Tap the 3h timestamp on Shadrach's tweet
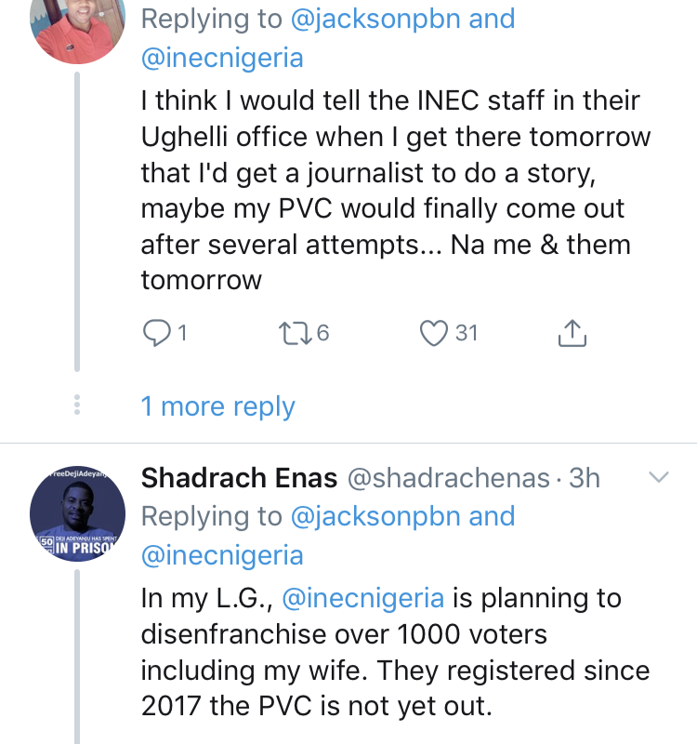The width and height of the screenshot is (697, 744). tap(585, 478)
